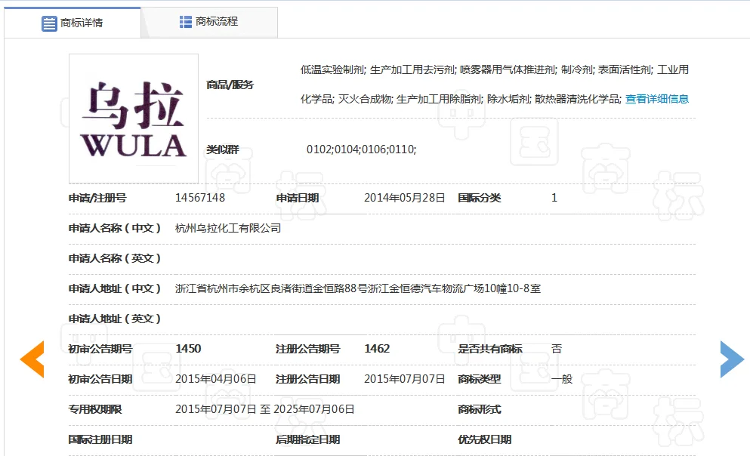Click the 乌拉 WULA trademark image
Screen dimensions: 750x456
(134, 119)
